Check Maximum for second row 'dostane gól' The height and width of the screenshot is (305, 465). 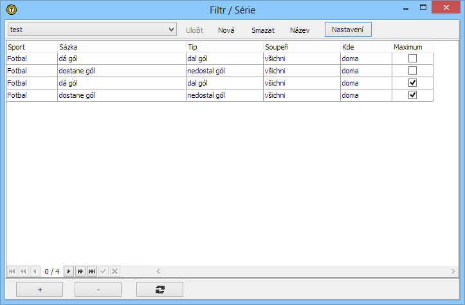413,71
